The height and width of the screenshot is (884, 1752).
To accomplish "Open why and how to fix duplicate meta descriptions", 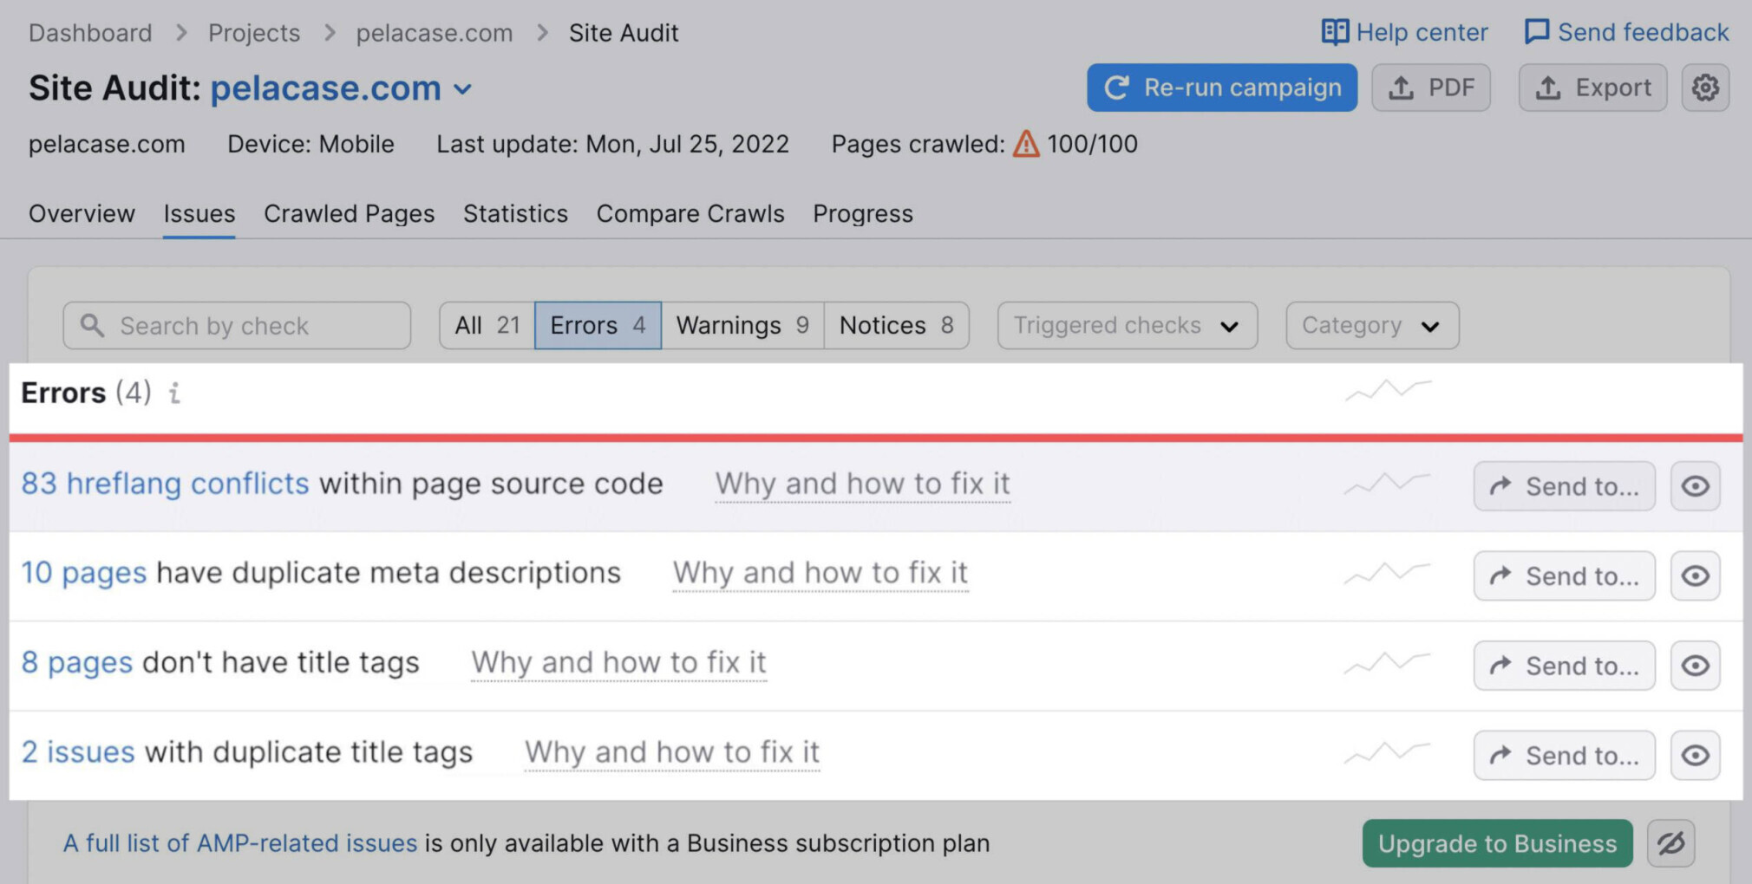I will tap(820, 573).
